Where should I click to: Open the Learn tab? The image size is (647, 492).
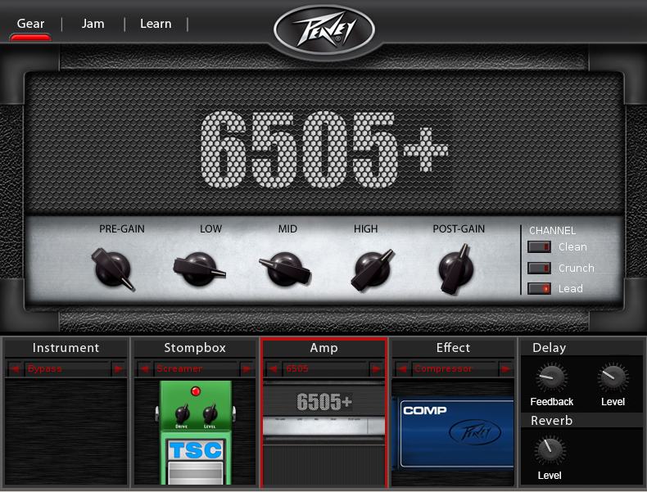coord(156,24)
